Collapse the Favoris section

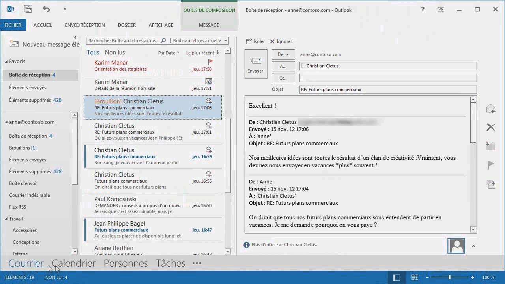tap(7, 62)
